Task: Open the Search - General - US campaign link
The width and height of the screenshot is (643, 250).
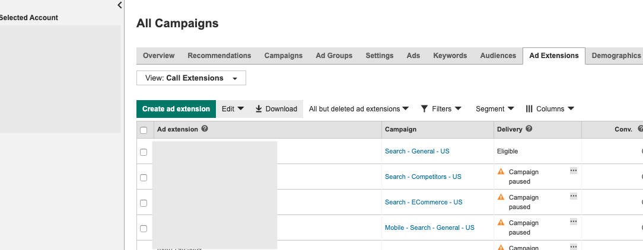Action: point(417,151)
